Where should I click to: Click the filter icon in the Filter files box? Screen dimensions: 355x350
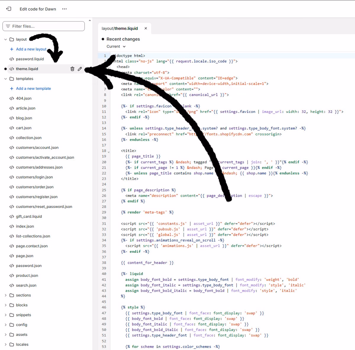click(x=8, y=26)
